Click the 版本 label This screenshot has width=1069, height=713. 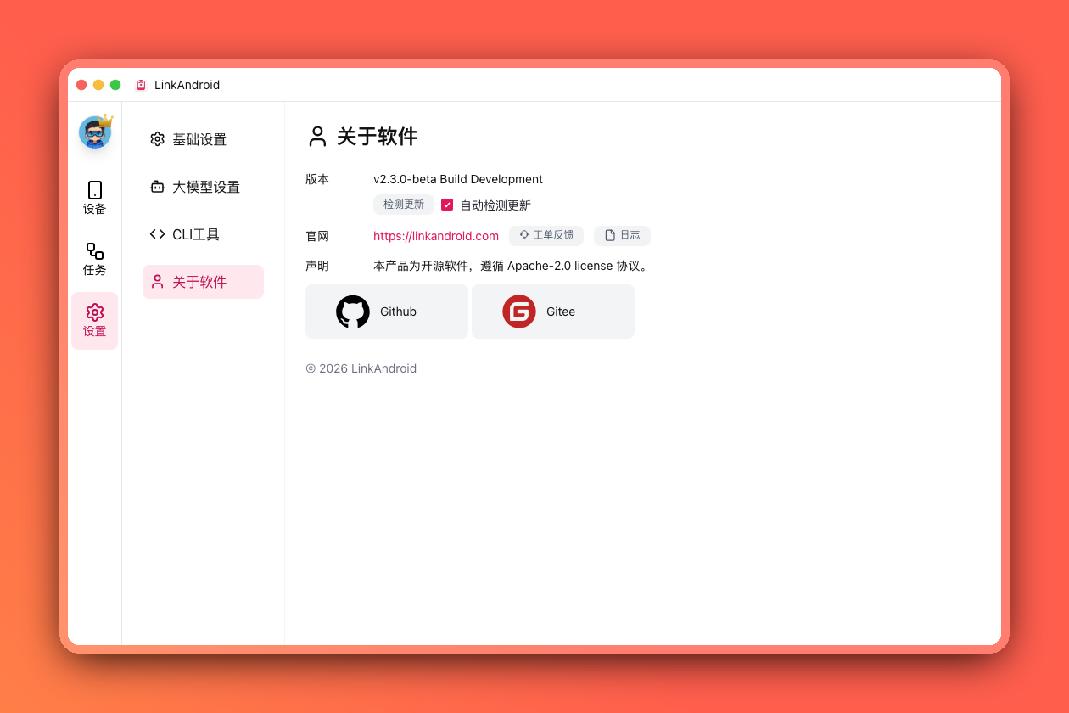pyautogui.click(x=317, y=179)
